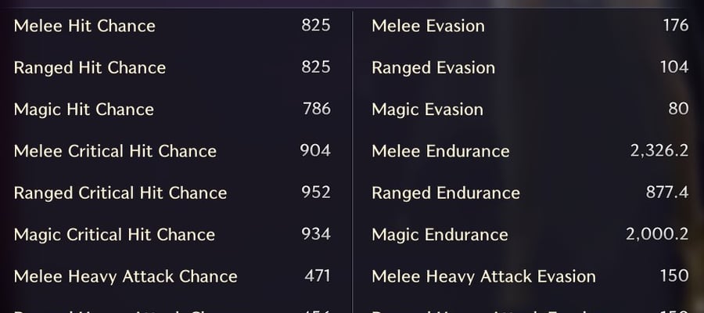Select the Ranged Hit Chance stat row
Image resolution: width=704 pixels, height=313 pixels.
[x=172, y=67]
